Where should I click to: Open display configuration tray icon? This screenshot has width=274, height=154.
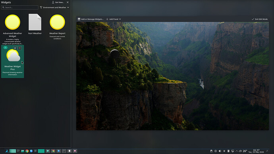233,151
